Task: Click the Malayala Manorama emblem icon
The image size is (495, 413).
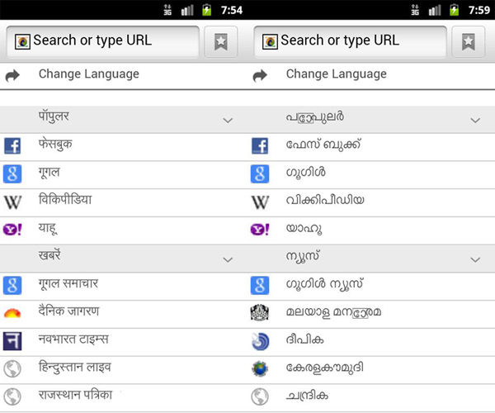Action: click(x=260, y=313)
